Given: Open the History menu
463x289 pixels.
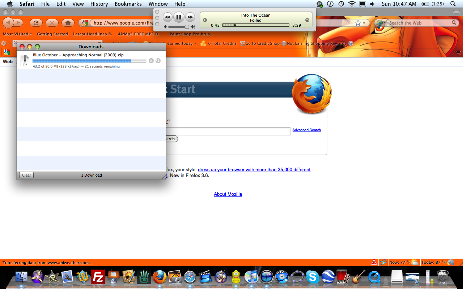Looking at the screenshot, I should pos(99,4).
